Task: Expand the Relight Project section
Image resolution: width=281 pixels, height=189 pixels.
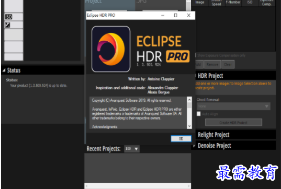Action: point(213,135)
